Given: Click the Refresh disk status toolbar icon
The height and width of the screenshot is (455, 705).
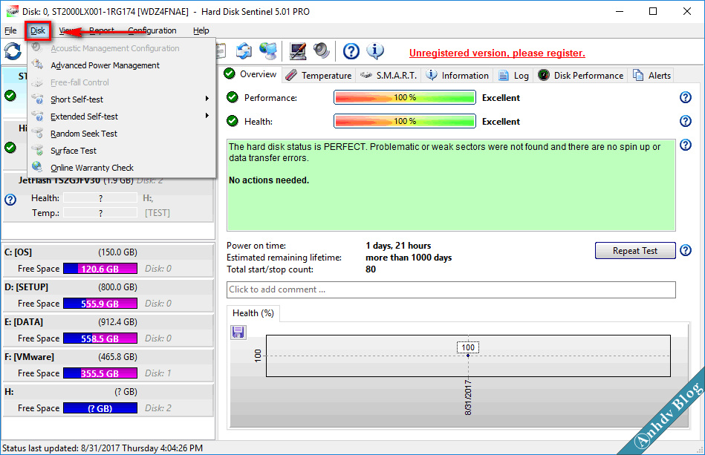Looking at the screenshot, I should coord(13,51).
